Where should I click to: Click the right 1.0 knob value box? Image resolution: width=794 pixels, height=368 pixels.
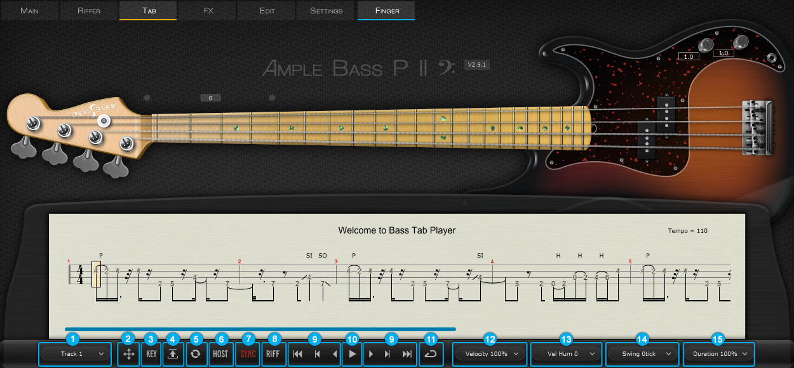[x=723, y=53]
